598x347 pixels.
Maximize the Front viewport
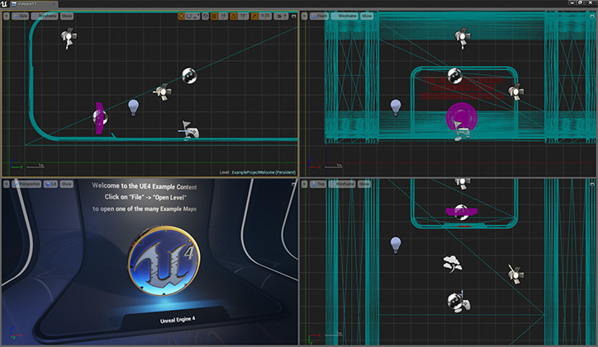click(x=592, y=16)
